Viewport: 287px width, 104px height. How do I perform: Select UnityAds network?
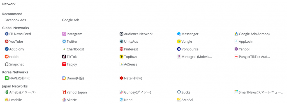pyautogui.click(x=129, y=41)
